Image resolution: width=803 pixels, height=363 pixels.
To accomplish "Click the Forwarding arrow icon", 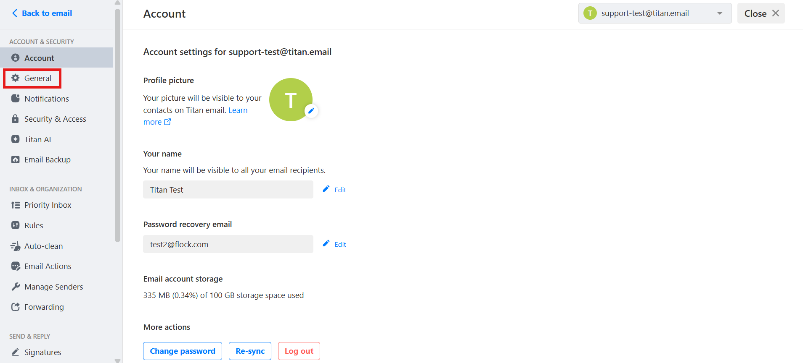I will coord(16,307).
